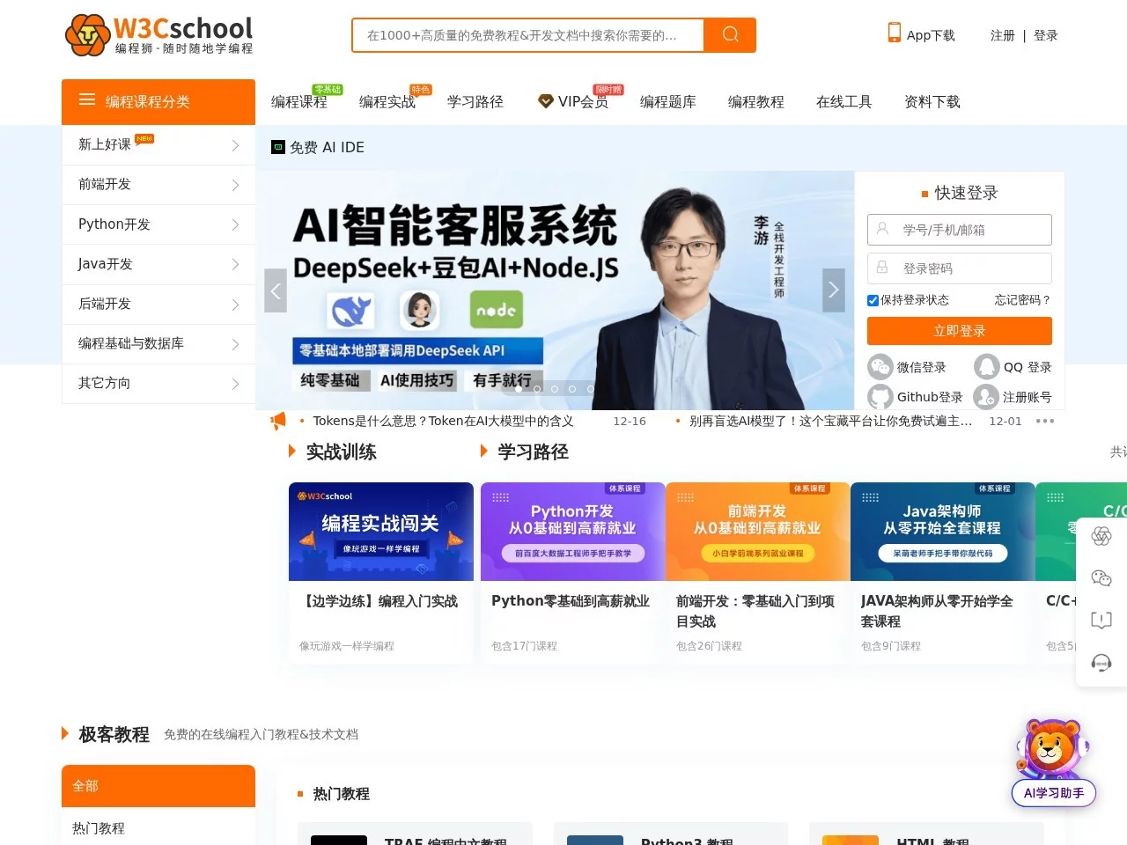The width and height of the screenshot is (1127, 845).
Task: Open the App下载 phone icon
Action: pos(894,32)
